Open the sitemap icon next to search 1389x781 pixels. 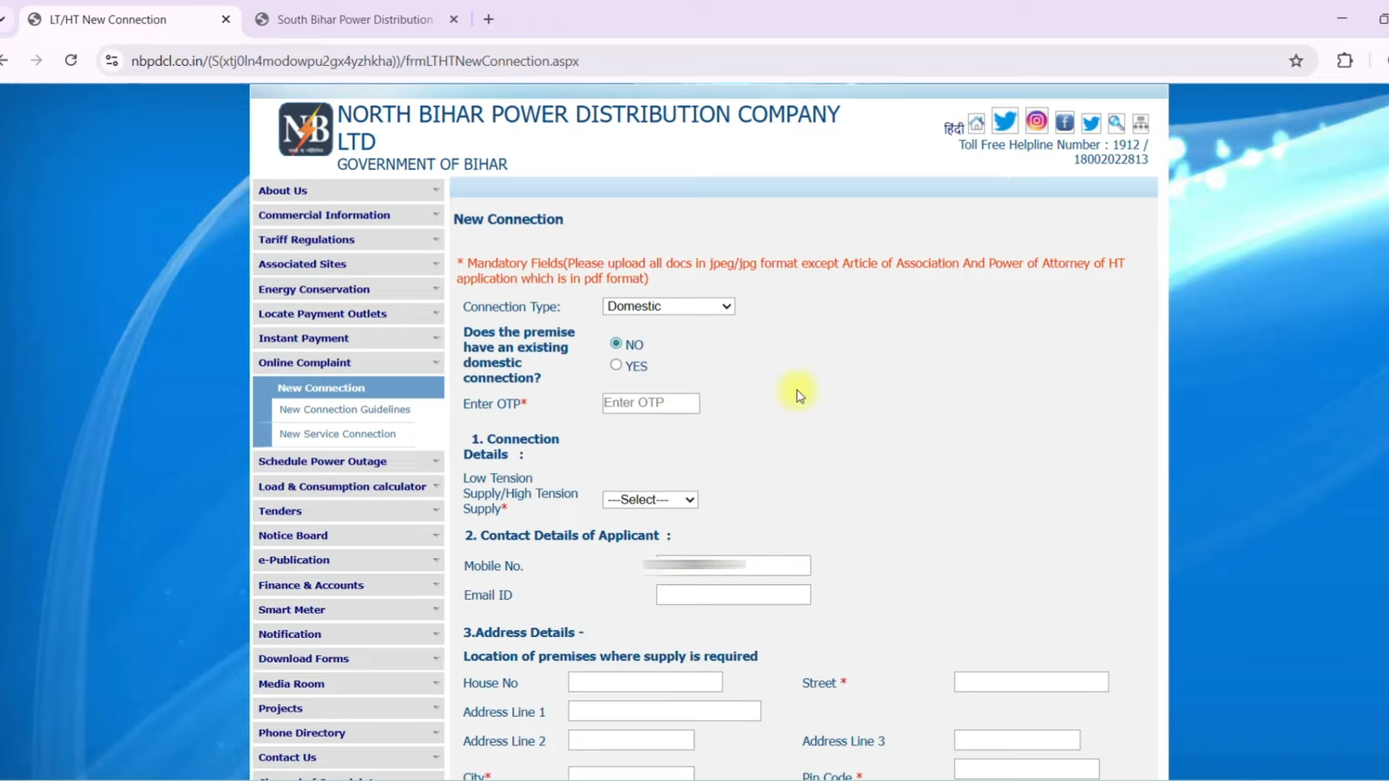1140,122
